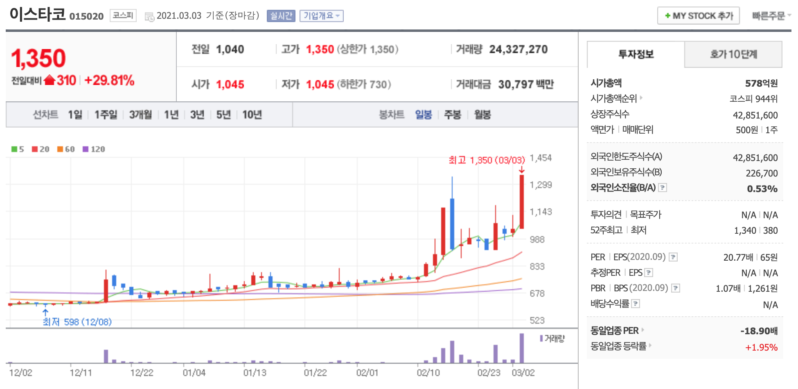Click the stock code 015020
Screen dimensions: 798x389
[86, 16]
